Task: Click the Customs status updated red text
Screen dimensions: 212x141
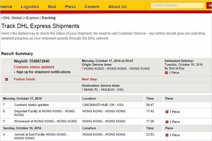Action: (x=34, y=67)
